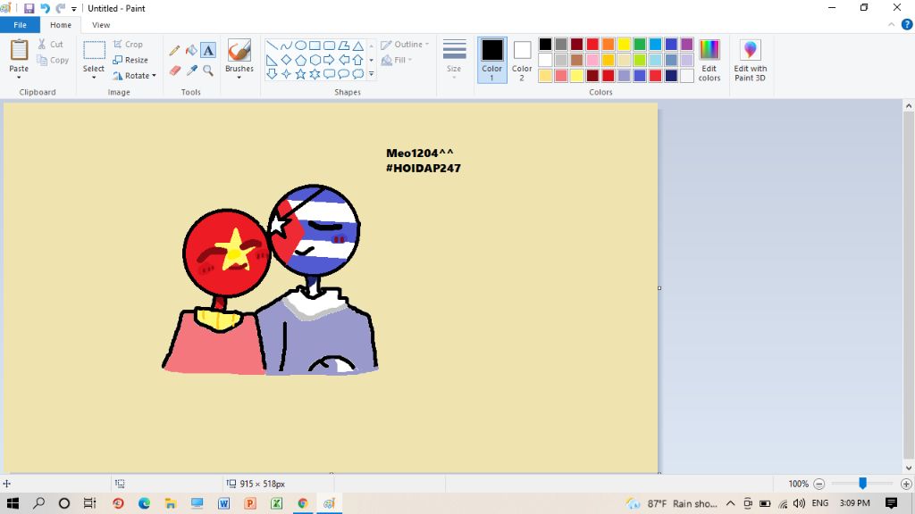
Task: Click the Crop button
Action: tap(128, 45)
